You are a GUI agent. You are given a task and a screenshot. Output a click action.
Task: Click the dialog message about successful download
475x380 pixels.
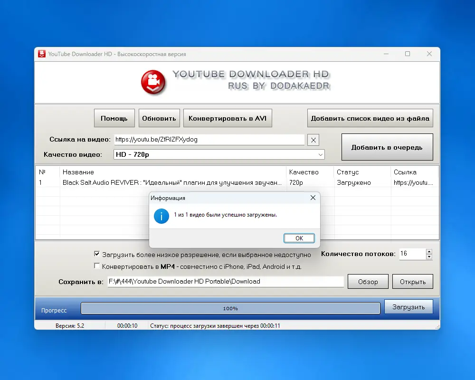tap(225, 215)
